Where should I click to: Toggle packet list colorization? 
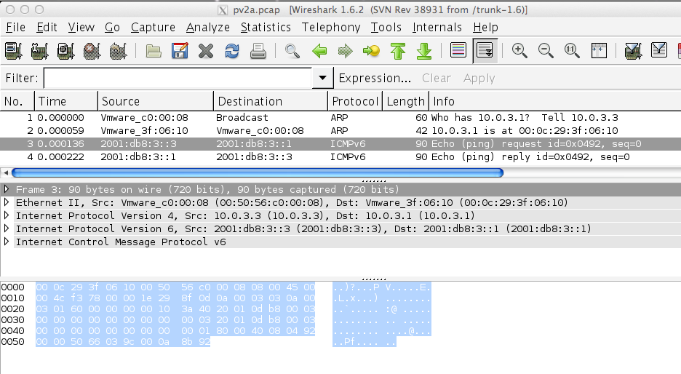pyautogui.click(x=458, y=50)
